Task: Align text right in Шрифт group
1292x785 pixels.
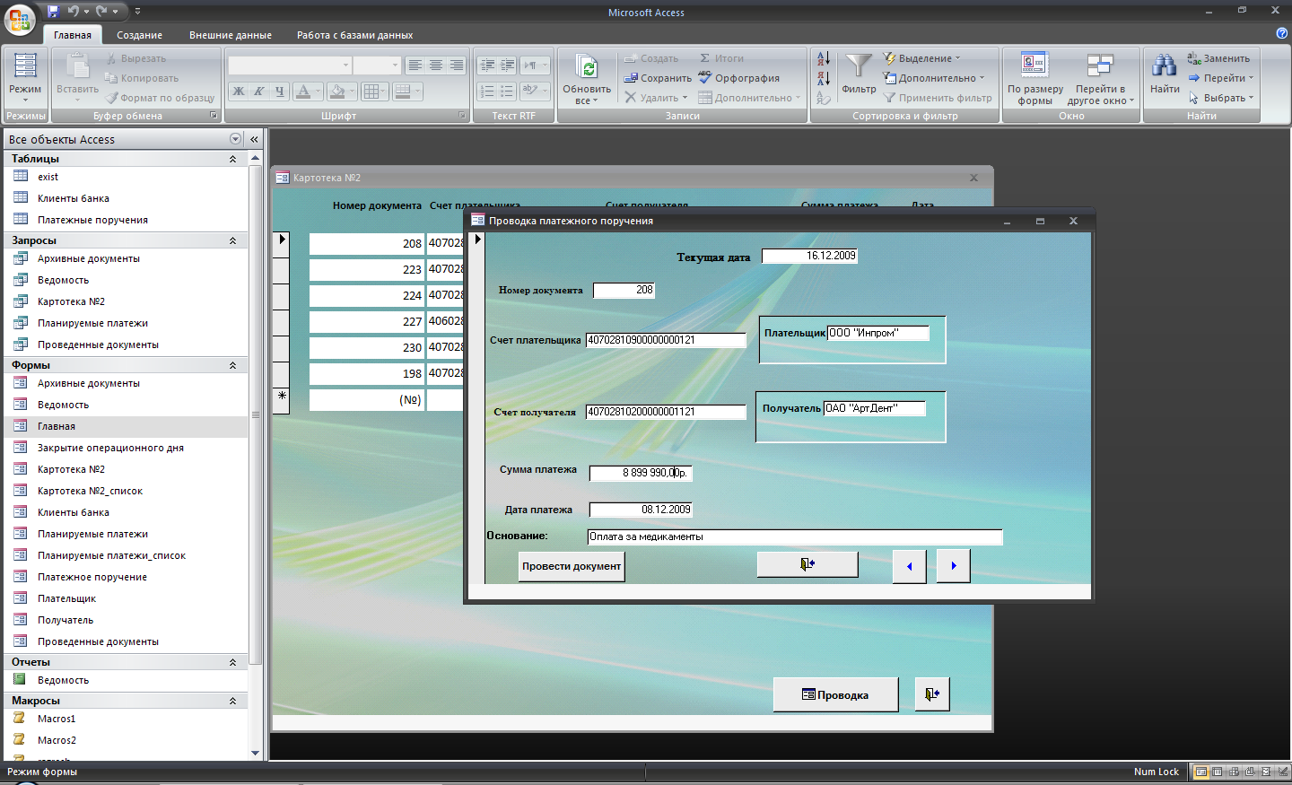Action: tap(457, 65)
